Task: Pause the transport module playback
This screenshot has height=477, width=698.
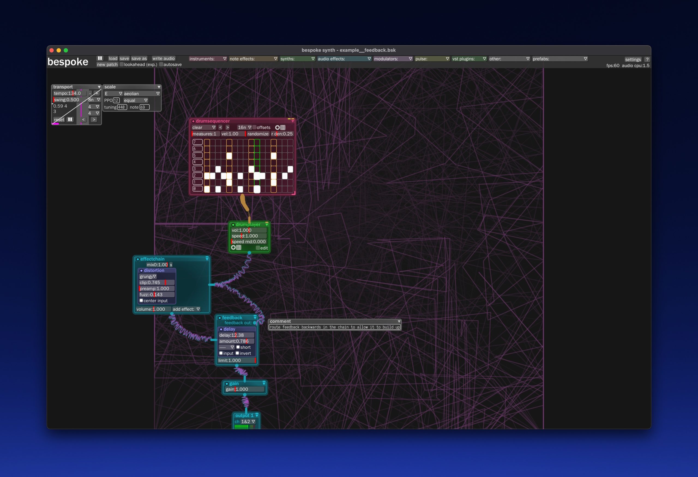Action: [x=70, y=119]
